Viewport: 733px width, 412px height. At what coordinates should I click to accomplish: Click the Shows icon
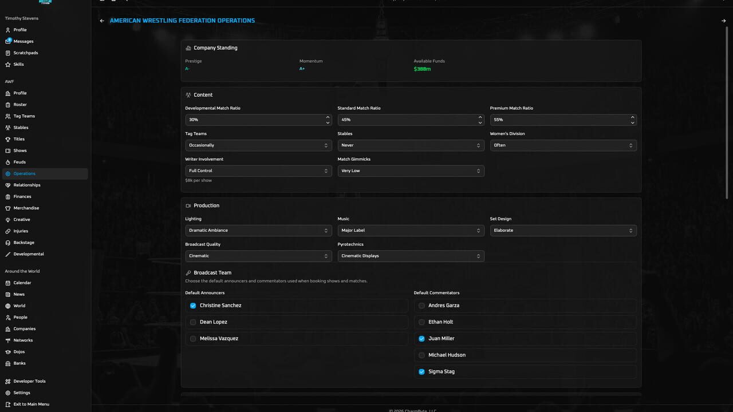coord(8,150)
